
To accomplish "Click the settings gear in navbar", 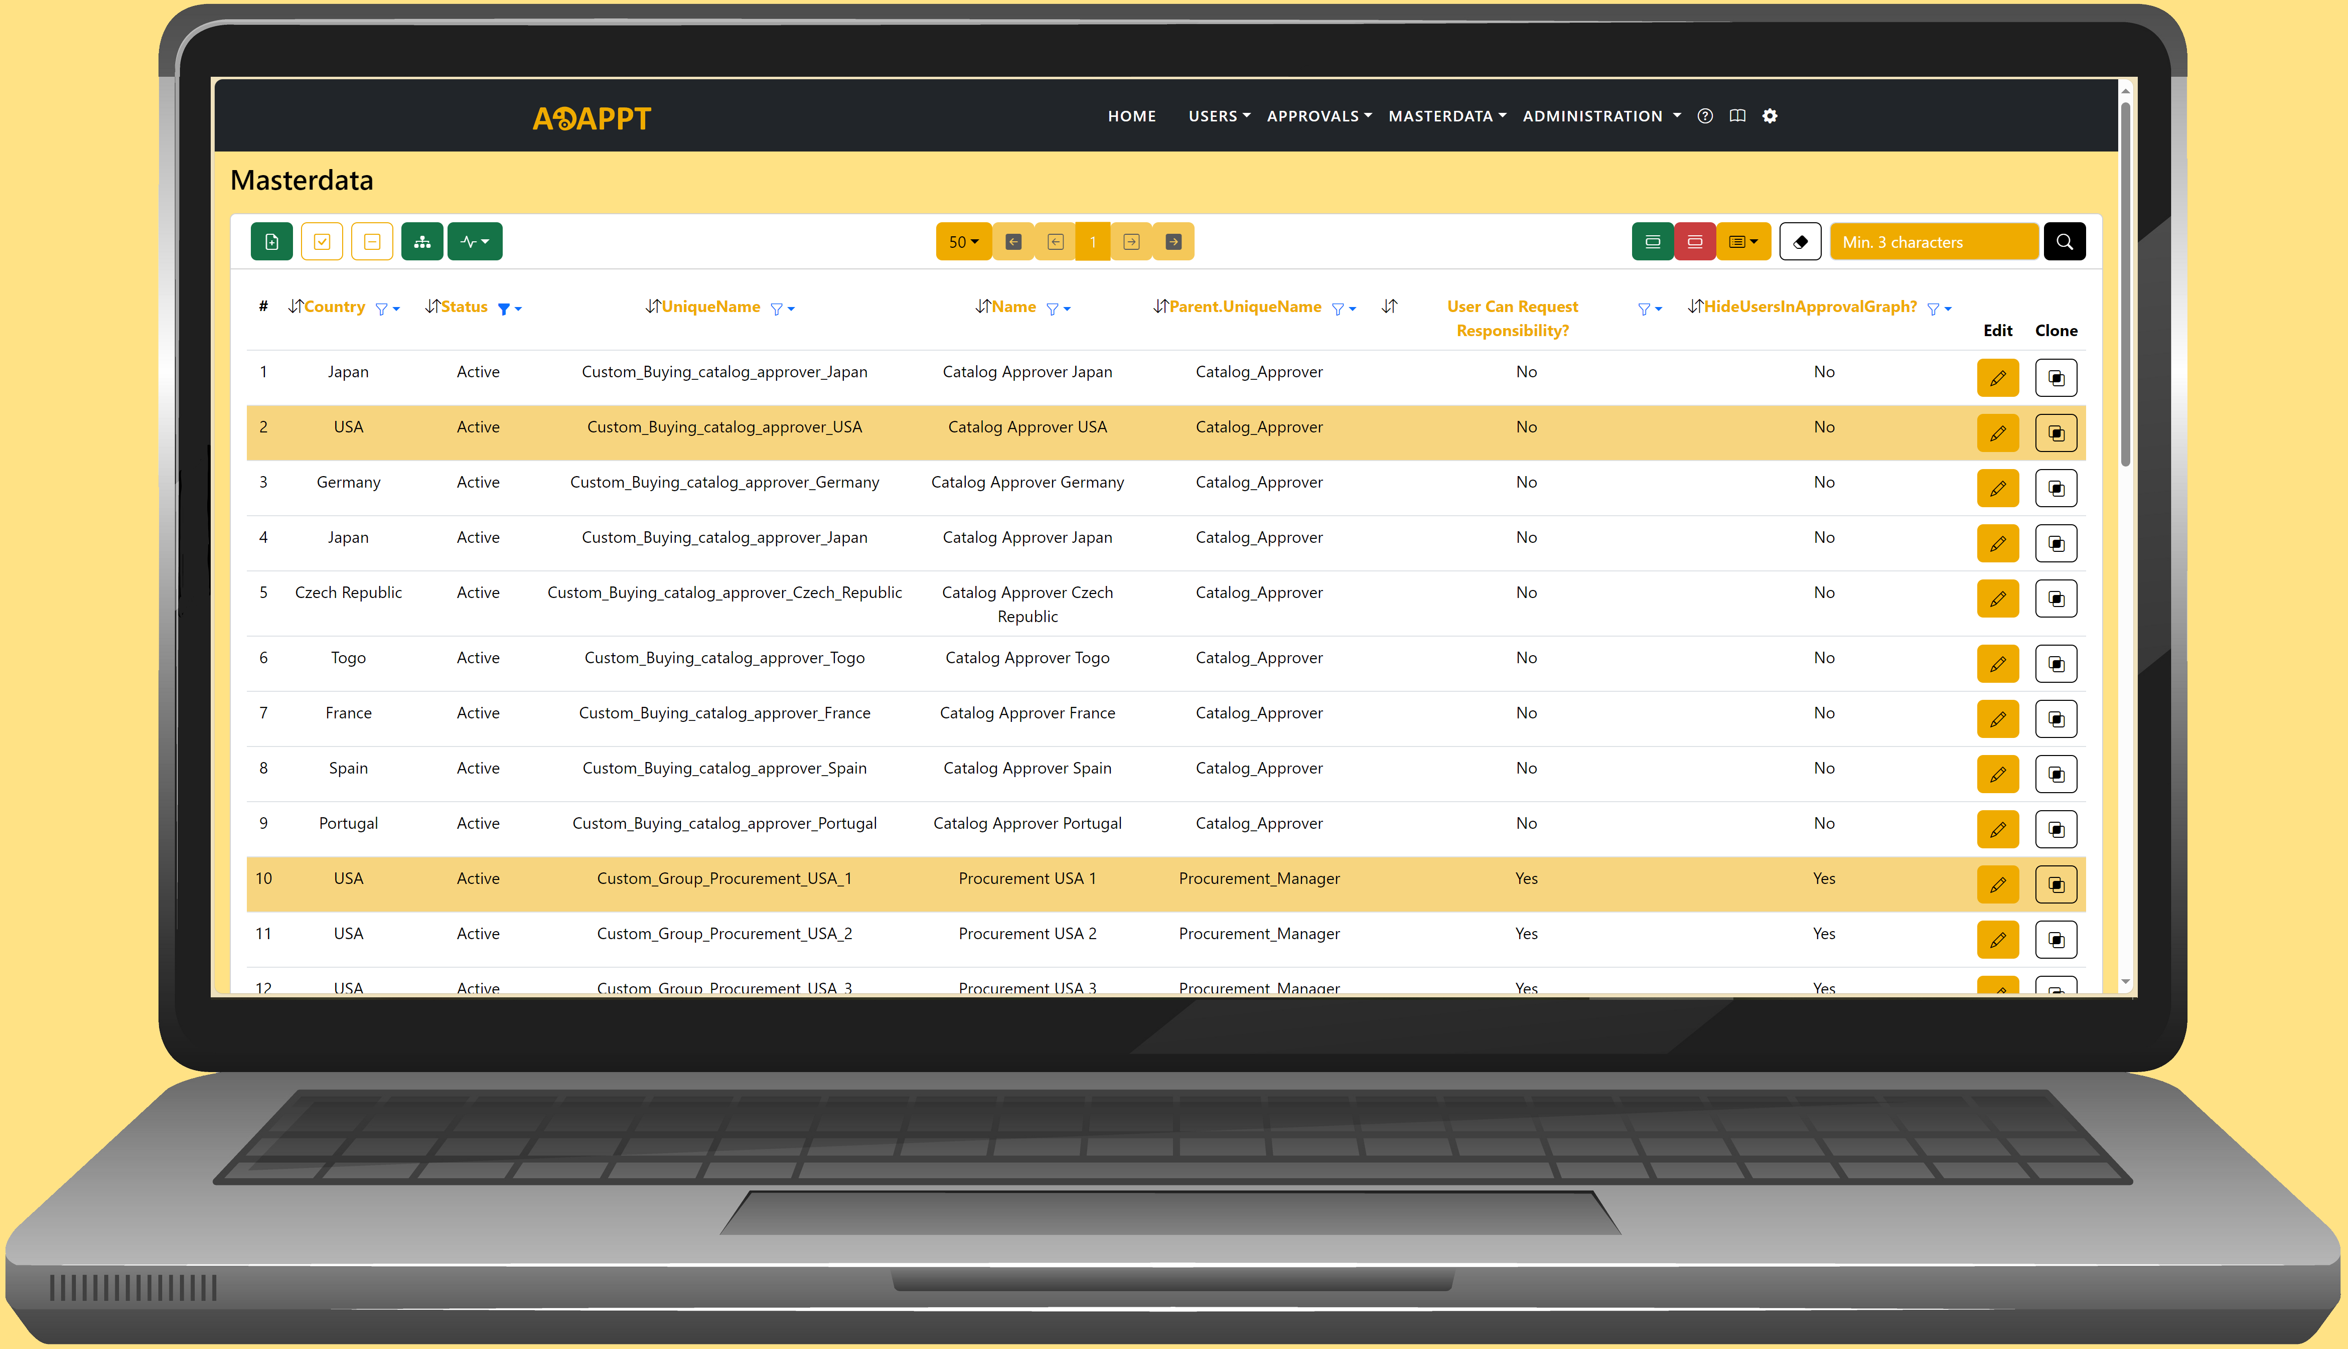I will (x=1769, y=116).
